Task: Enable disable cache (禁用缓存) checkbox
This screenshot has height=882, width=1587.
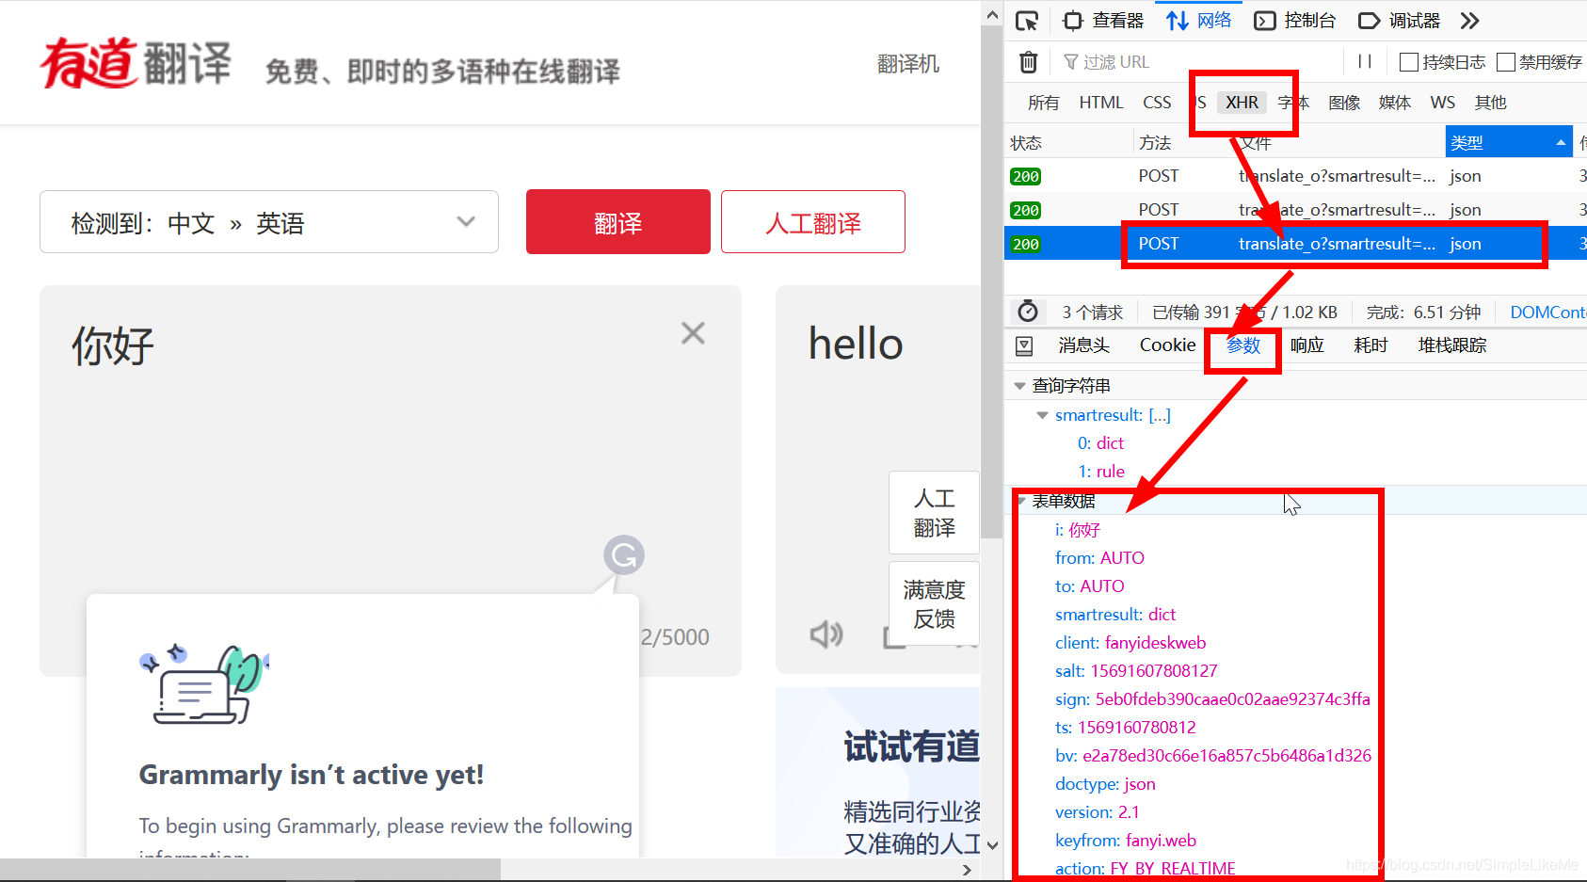Action: 1506,62
